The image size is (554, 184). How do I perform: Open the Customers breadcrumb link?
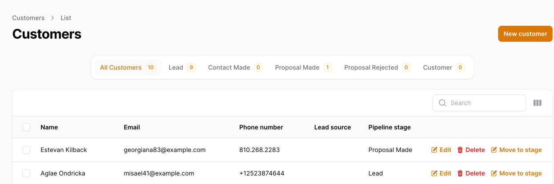[28, 18]
